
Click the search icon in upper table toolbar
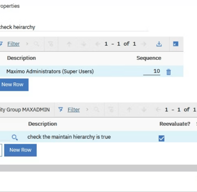pyautogui.click(x=36, y=44)
